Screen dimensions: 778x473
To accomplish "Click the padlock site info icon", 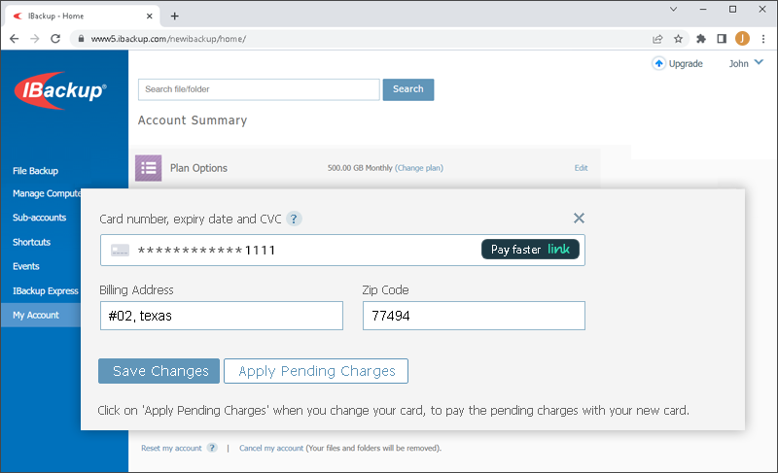I will (81, 39).
